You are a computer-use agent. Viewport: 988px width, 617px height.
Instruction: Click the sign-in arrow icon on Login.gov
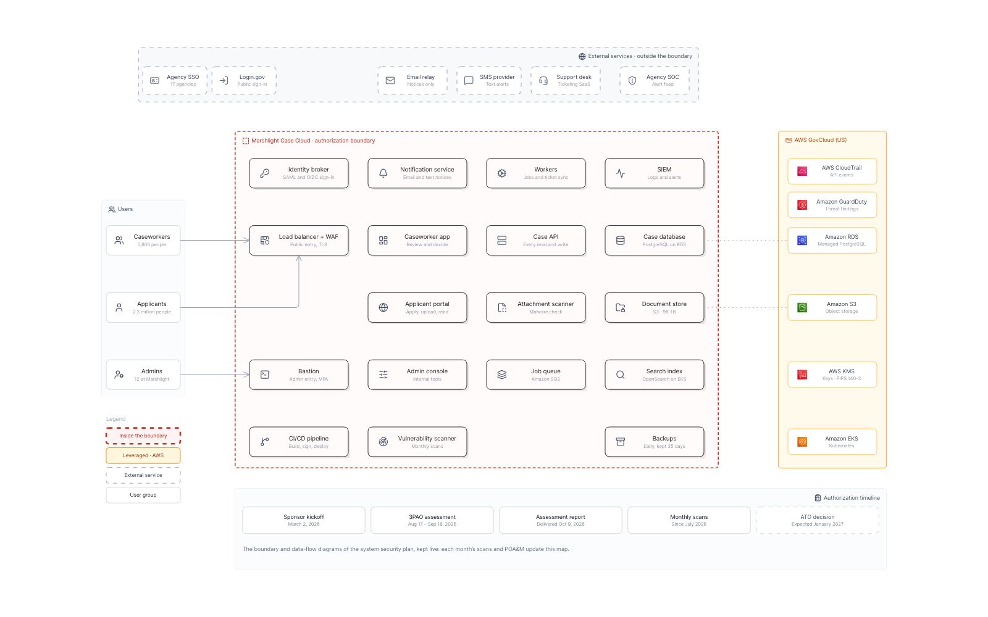click(x=224, y=81)
